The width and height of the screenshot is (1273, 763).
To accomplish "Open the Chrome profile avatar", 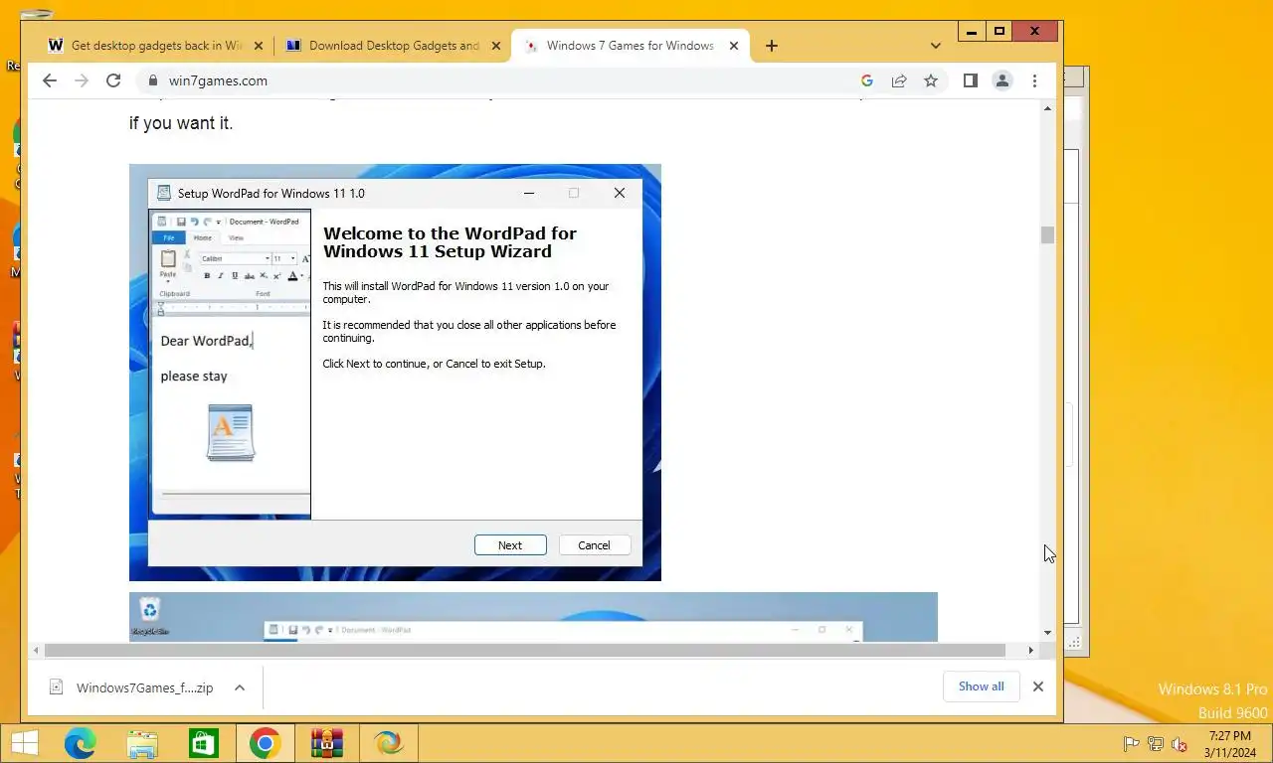I will click(1002, 80).
